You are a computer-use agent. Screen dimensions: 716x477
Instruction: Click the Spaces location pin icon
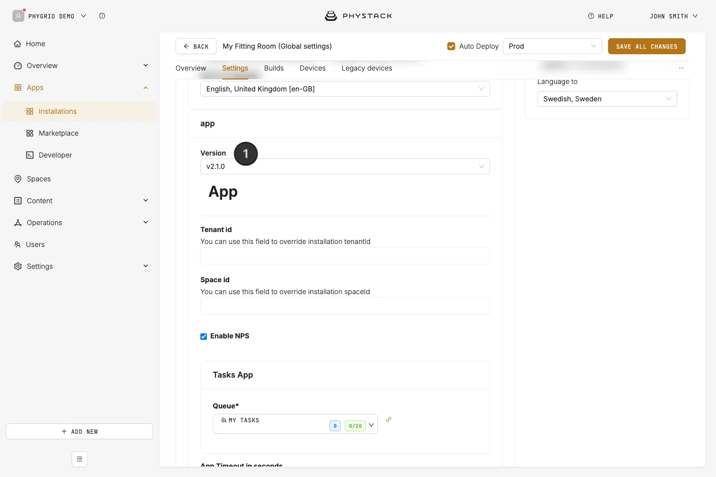18,179
